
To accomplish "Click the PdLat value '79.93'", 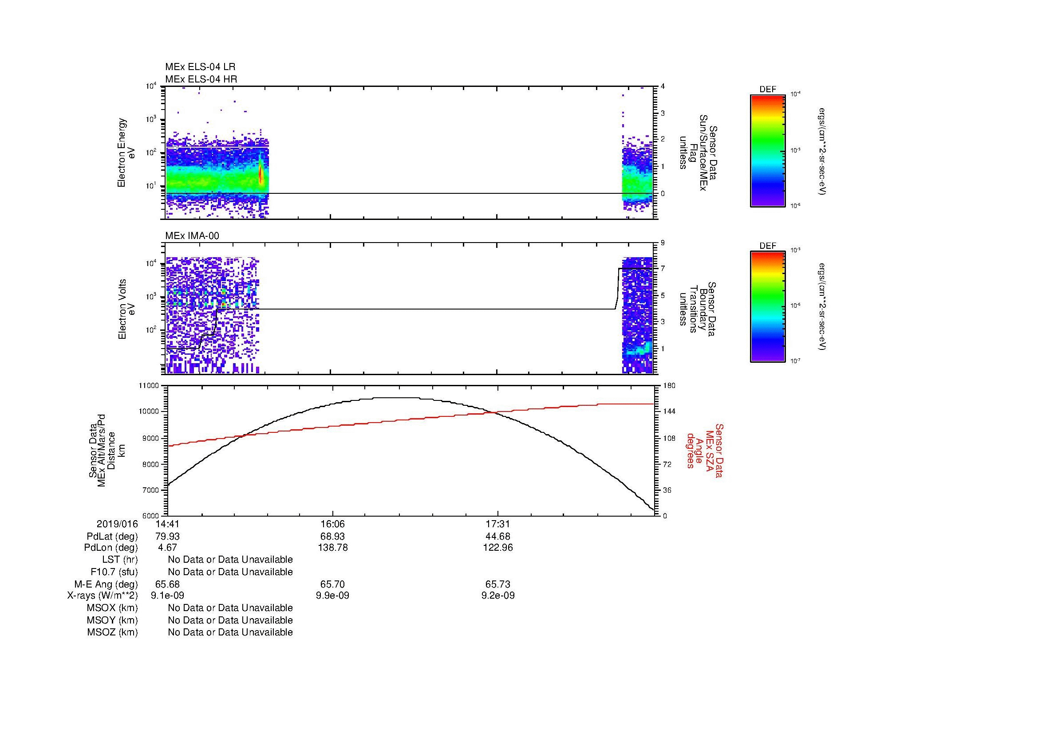I will click(167, 537).
